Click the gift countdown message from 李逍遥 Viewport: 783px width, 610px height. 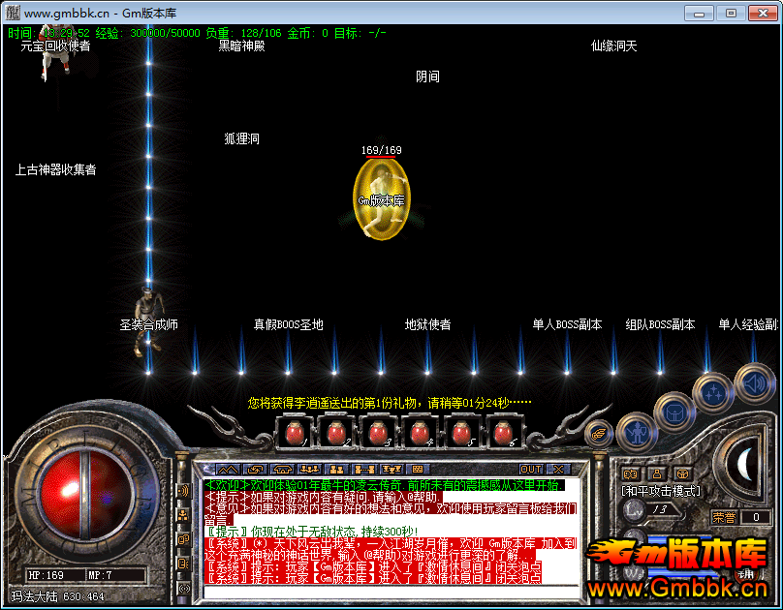click(390, 403)
